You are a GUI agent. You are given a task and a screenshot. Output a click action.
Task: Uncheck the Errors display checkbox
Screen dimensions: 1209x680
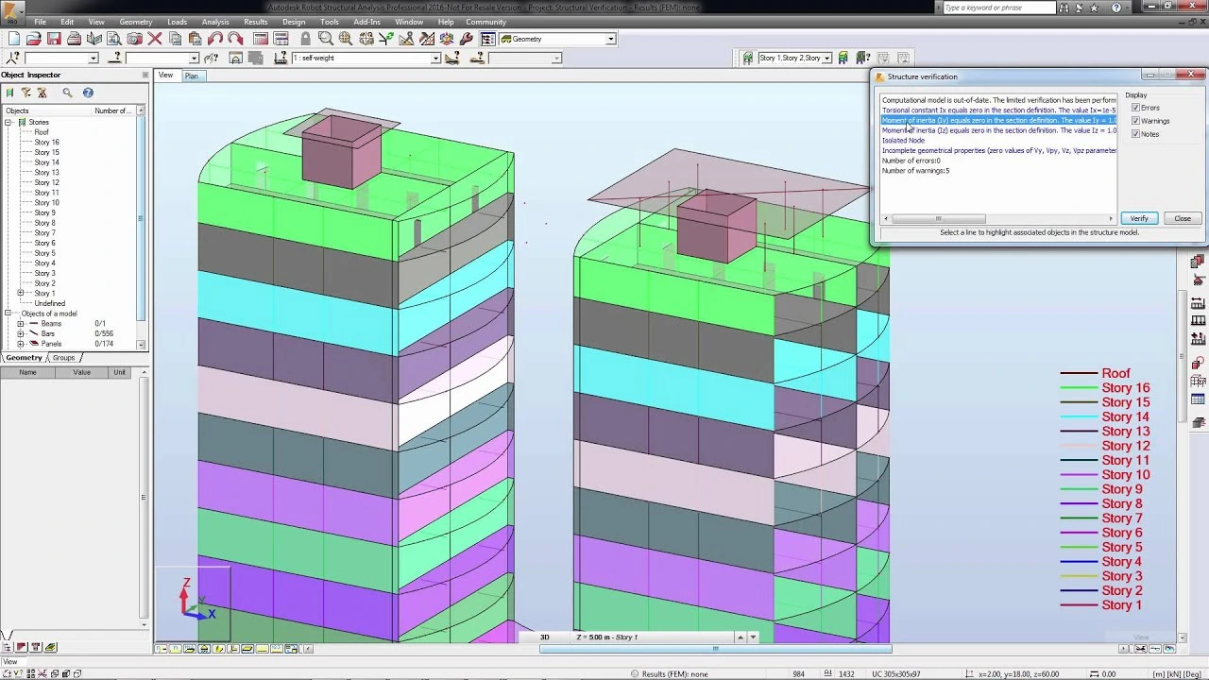pos(1135,108)
